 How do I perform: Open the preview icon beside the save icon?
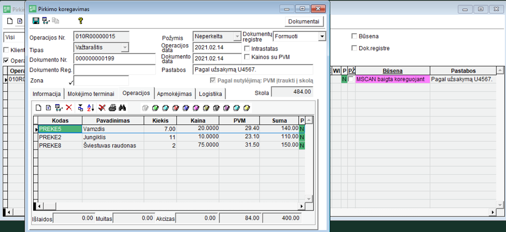(x=46, y=21)
